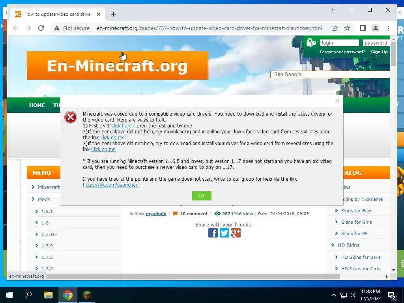Viewport: 404px width, 303px height.
Task: Open the Minecraft menu entry
Action: click(49, 187)
